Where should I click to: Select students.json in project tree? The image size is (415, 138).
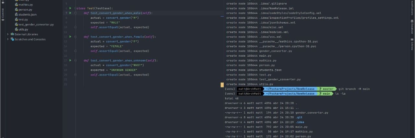27,15
